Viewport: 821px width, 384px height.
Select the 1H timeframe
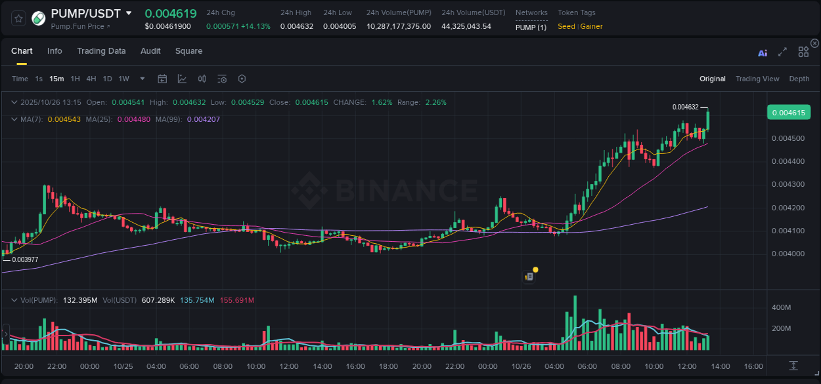pyautogui.click(x=74, y=79)
